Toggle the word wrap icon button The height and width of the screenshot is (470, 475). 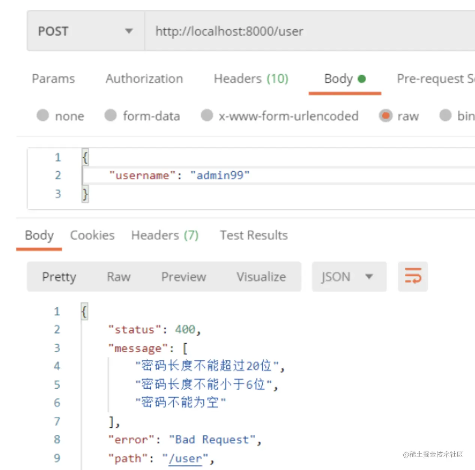413,277
